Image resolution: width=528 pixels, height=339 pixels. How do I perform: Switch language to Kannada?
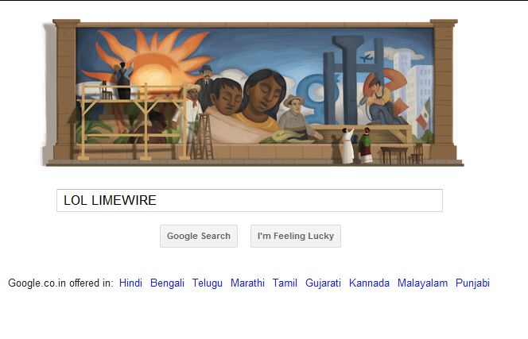click(370, 283)
